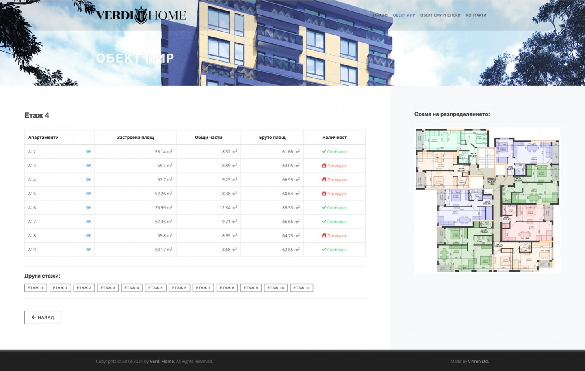View apartment A15 eye icon
The height and width of the screenshot is (371, 585).
coord(88,194)
